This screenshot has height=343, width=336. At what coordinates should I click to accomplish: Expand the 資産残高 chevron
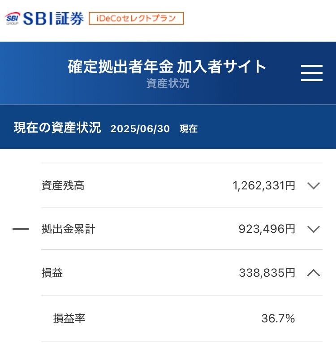tap(314, 186)
